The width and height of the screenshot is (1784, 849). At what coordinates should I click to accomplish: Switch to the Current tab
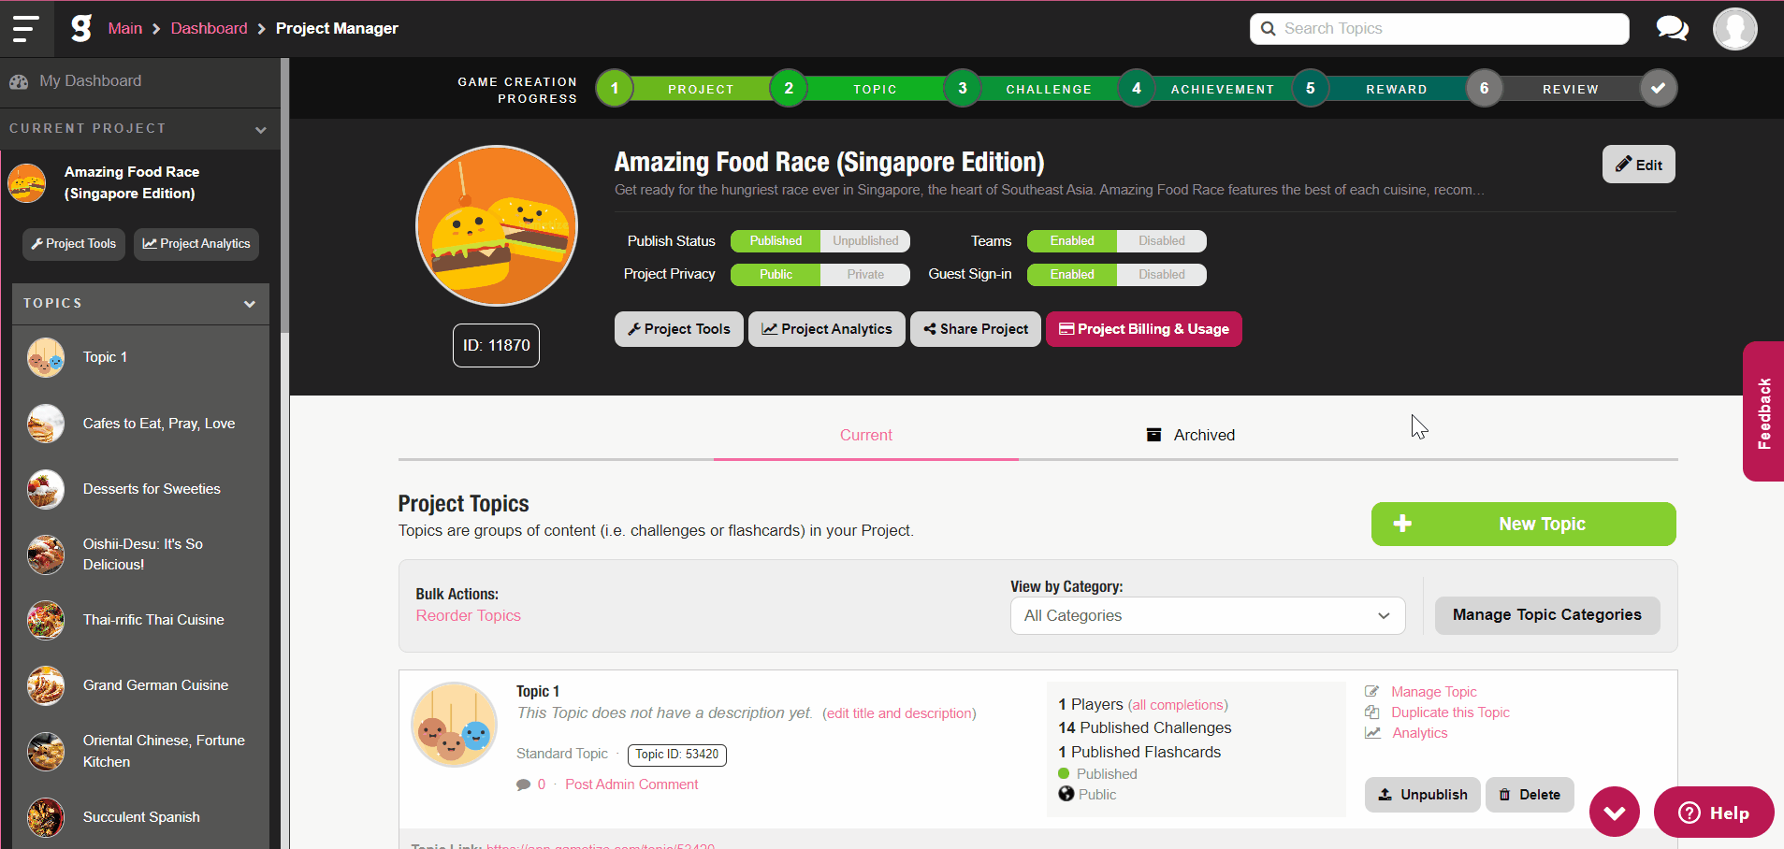click(866, 435)
